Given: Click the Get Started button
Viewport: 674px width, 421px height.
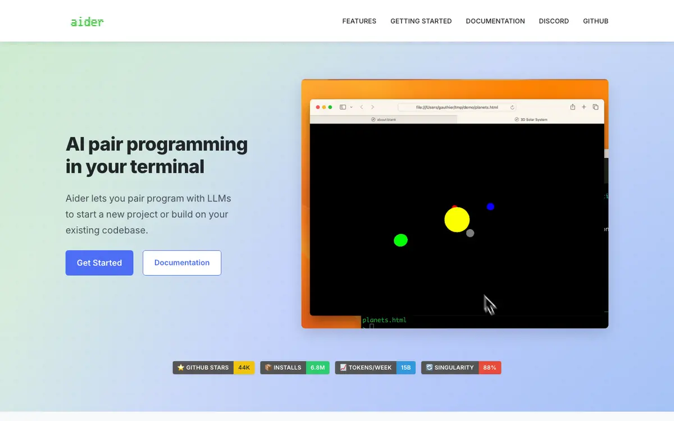Looking at the screenshot, I should coord(99,263).
